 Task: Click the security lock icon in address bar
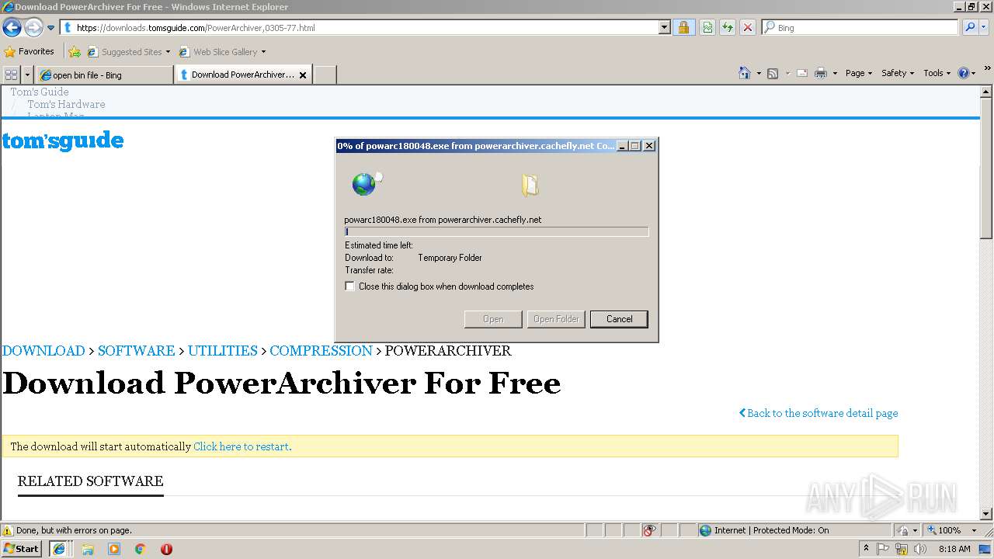tap(683, 27)
